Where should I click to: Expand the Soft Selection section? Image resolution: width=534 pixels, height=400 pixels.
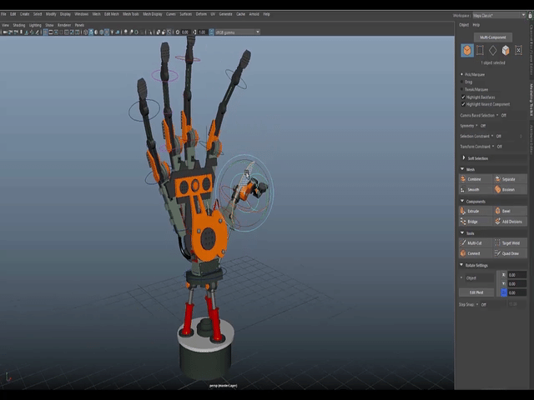[476, 157]
